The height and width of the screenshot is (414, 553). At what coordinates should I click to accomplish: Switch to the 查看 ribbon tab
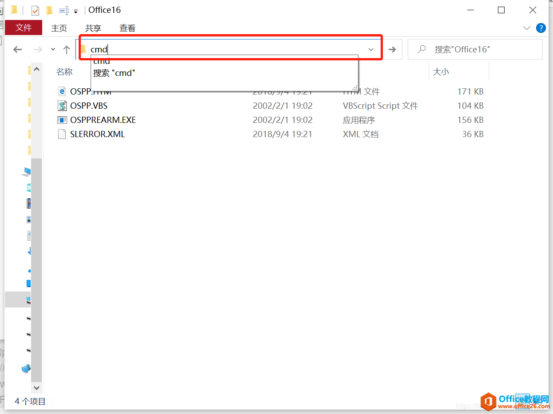click(127, 28)
